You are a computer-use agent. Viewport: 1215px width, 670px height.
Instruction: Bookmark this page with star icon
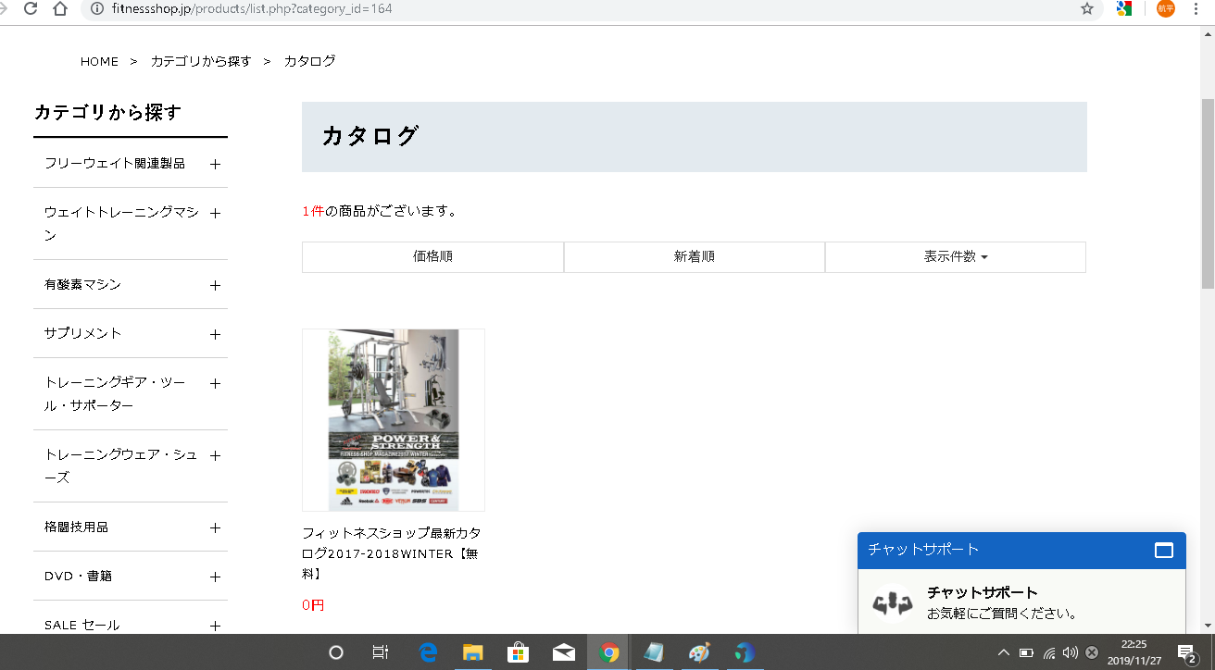[1087, 8]
